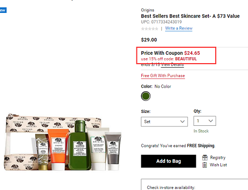Open the Qty dropdown showing 1
248x190 pixels.
point(205,121)
